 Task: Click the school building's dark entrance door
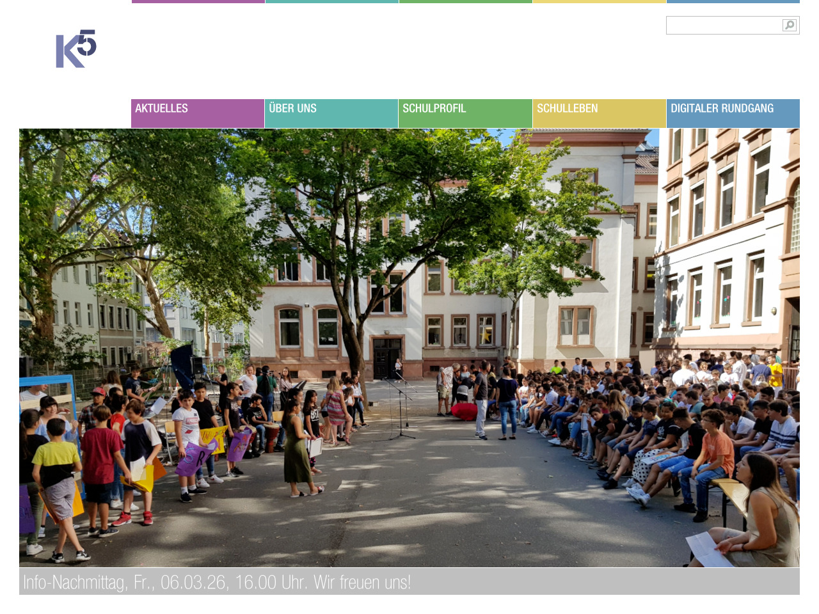pos(386,358)
